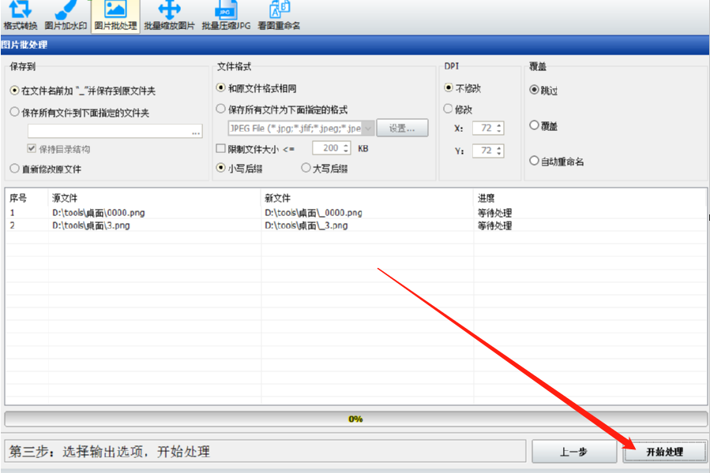Increase the file size limit 200 KB spinner
710x473 pixels.
[346, 145]
